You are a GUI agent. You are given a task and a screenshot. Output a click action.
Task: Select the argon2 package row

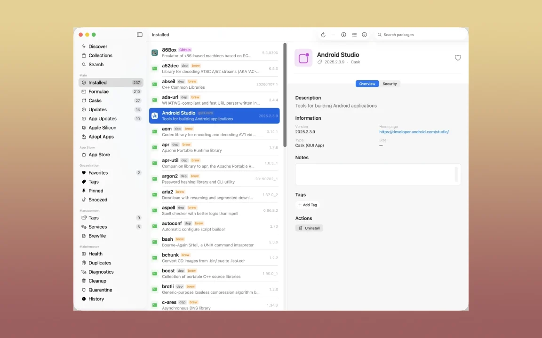pyautogui.click(x=215, y=179)
